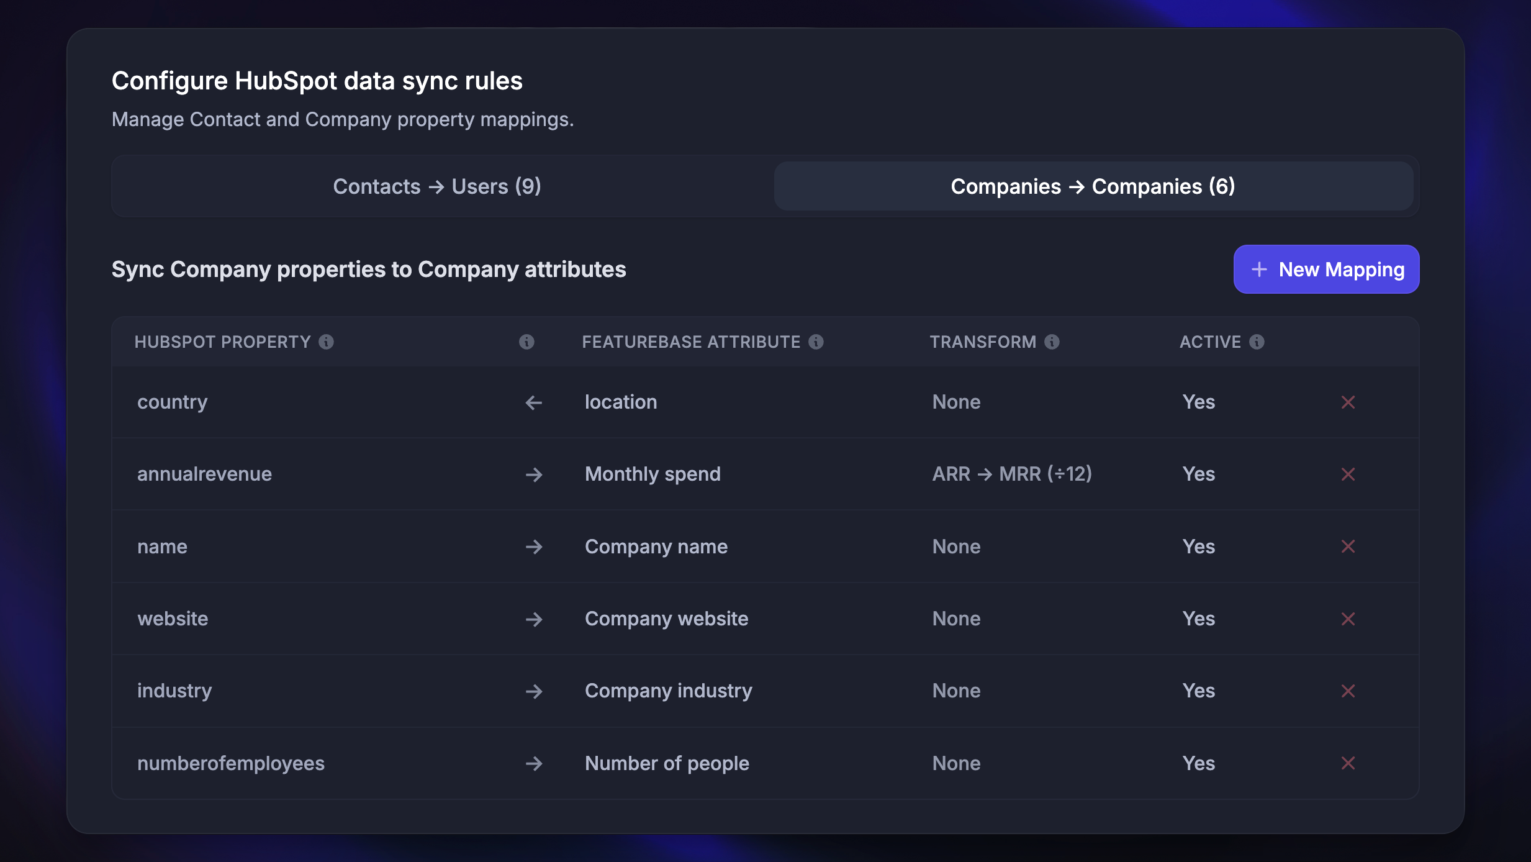
Task: Click the 'Number of people' attribute cell
Action: pos(667,763)
